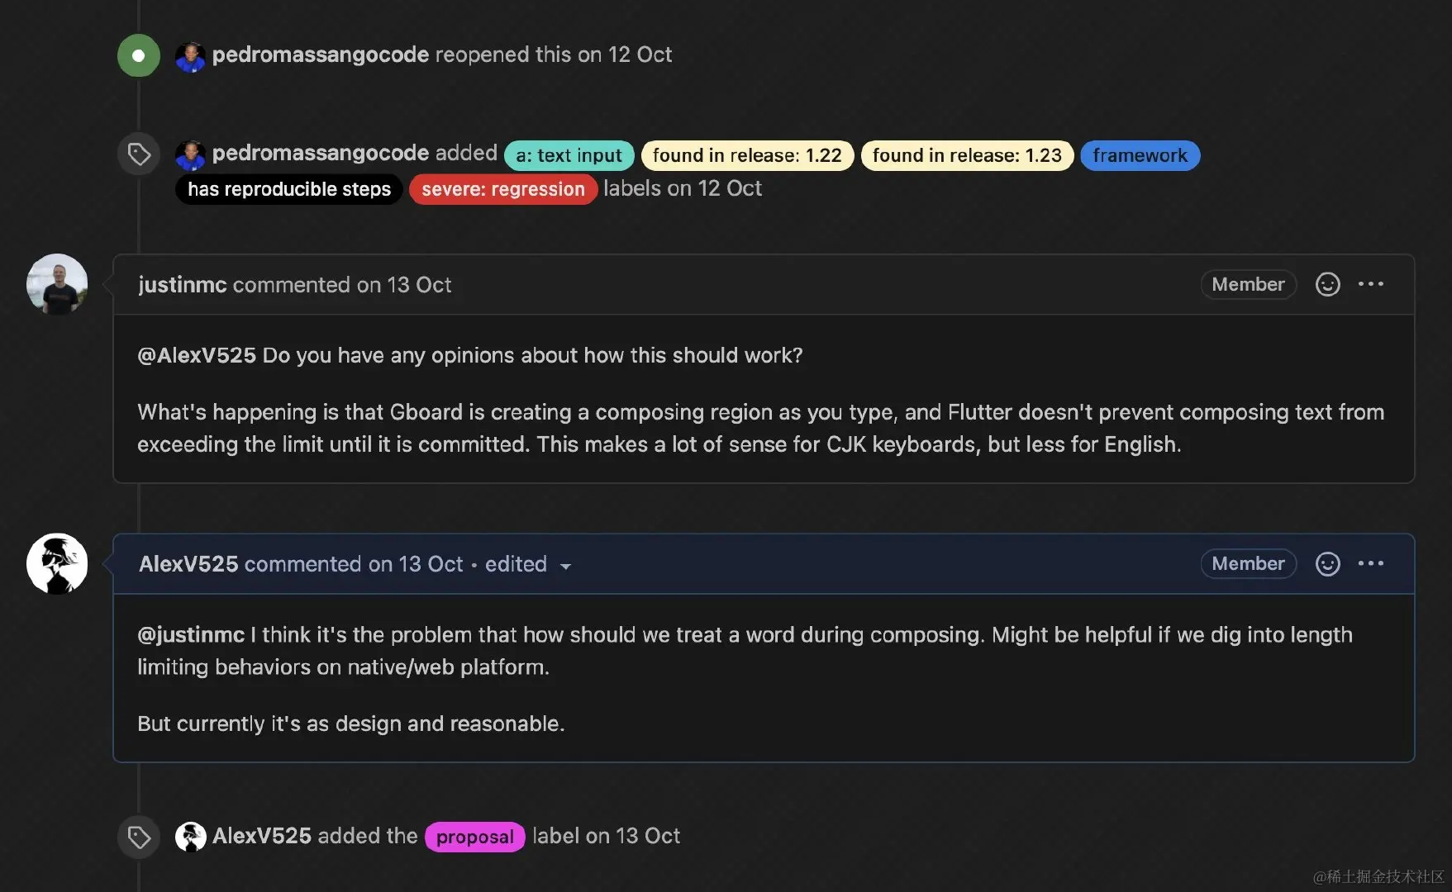Open three-dot options on AlexV525 comment
This screenshot has height=892, width=1452.
coord(1370,563)
